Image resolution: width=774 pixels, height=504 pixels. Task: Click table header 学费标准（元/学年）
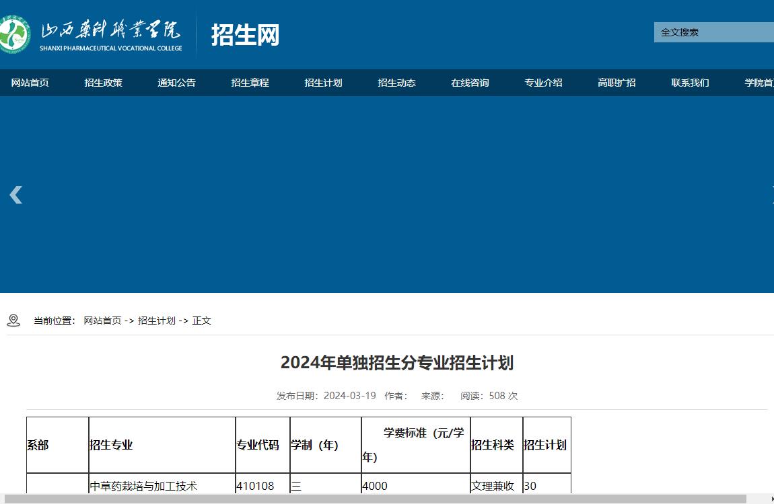pyautogui.click(x=416, y=445)
